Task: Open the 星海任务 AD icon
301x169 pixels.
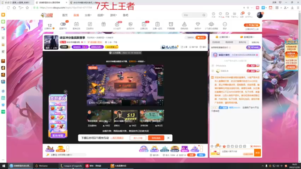Action: click(x=76, y=24)
